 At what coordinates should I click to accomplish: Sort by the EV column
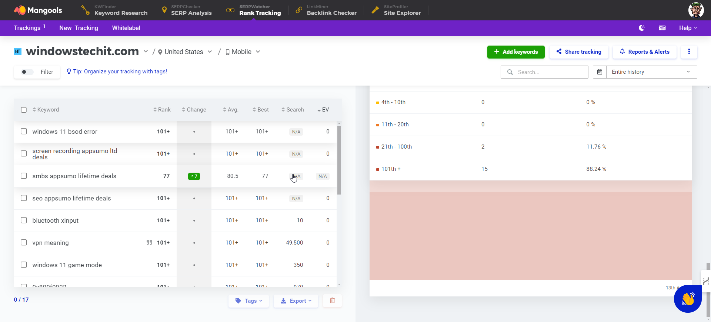[323, 110]
